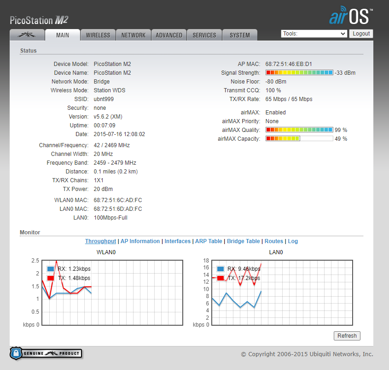Click the TX/RX Chains value 1X1
Screen dimensions: 389x370
tap(99, 180)
